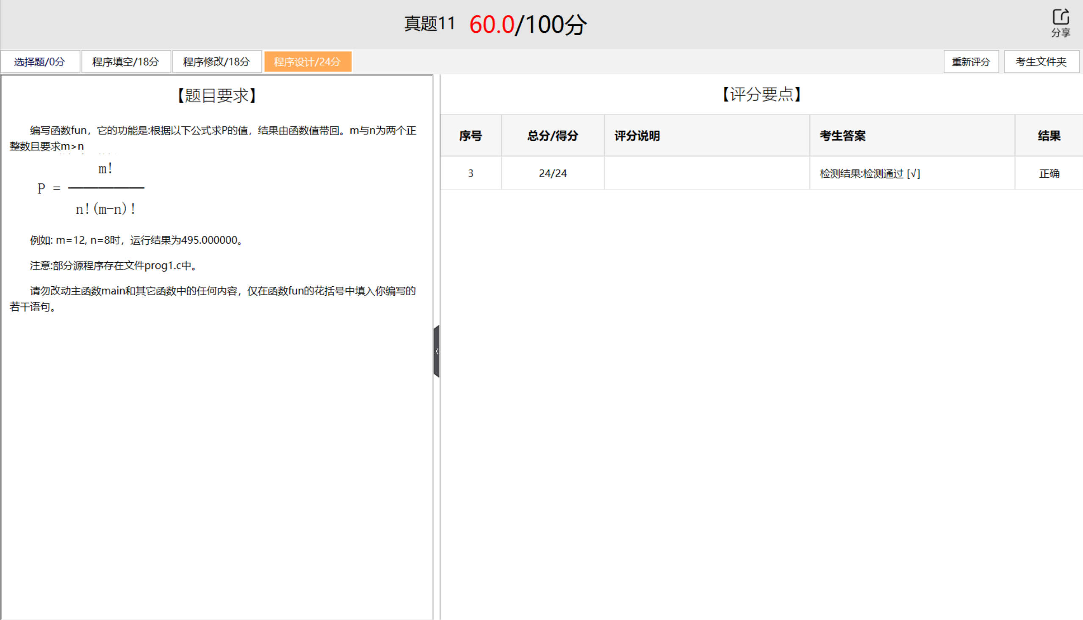Click the 正确 result cell

1049,173
